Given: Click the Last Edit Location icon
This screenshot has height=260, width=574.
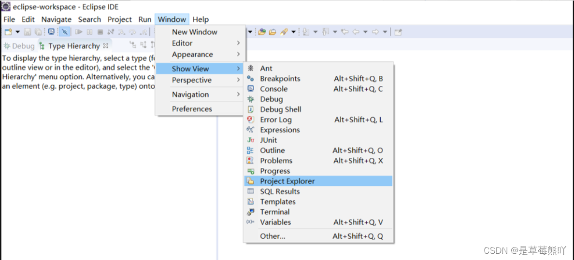Looking at the screenshot, I should tap(345, 32).
